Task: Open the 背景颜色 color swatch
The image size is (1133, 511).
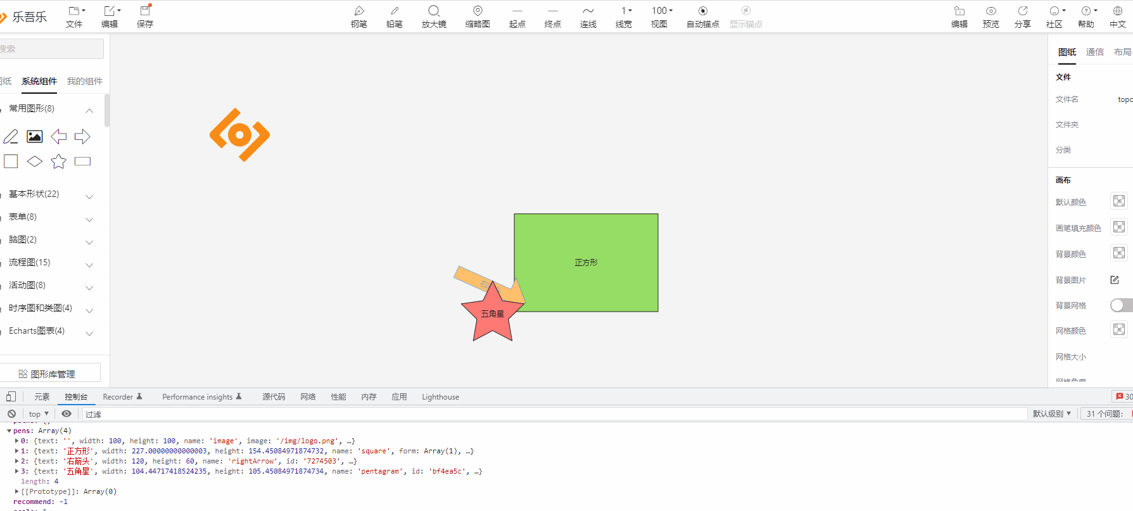Action: click(1119, 253)
